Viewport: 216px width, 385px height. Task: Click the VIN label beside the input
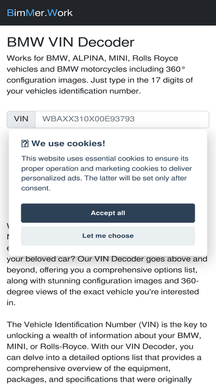[x=21, y=119]
